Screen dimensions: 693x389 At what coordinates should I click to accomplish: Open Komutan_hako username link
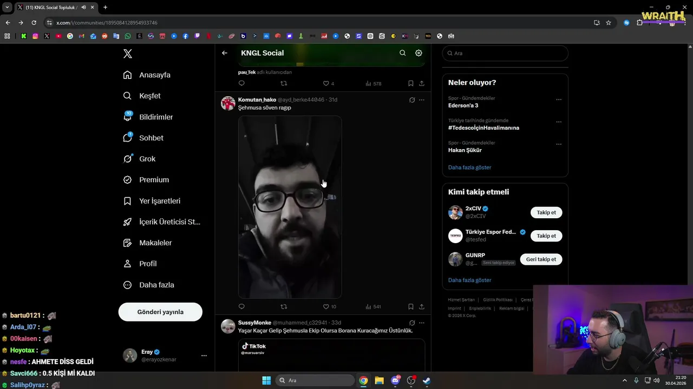tap(257, 100)
